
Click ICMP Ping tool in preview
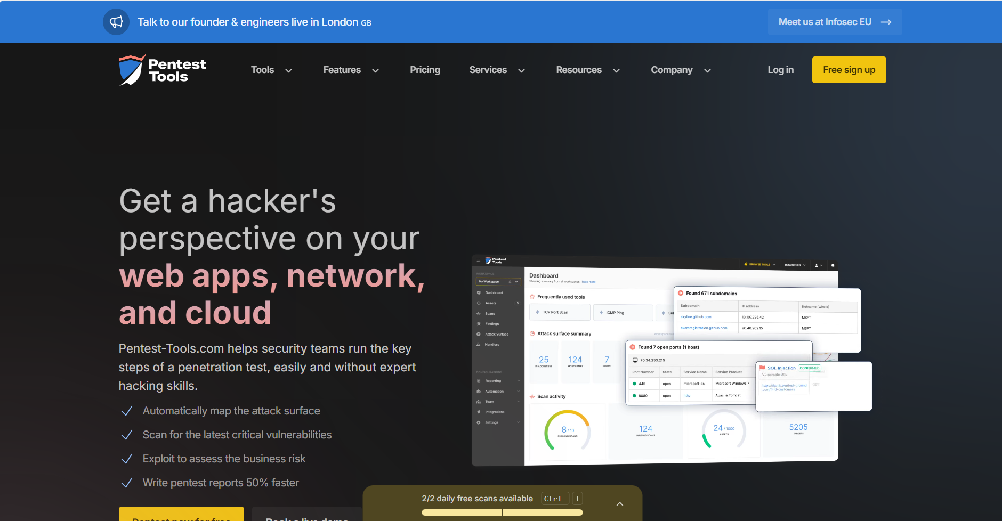623,313
